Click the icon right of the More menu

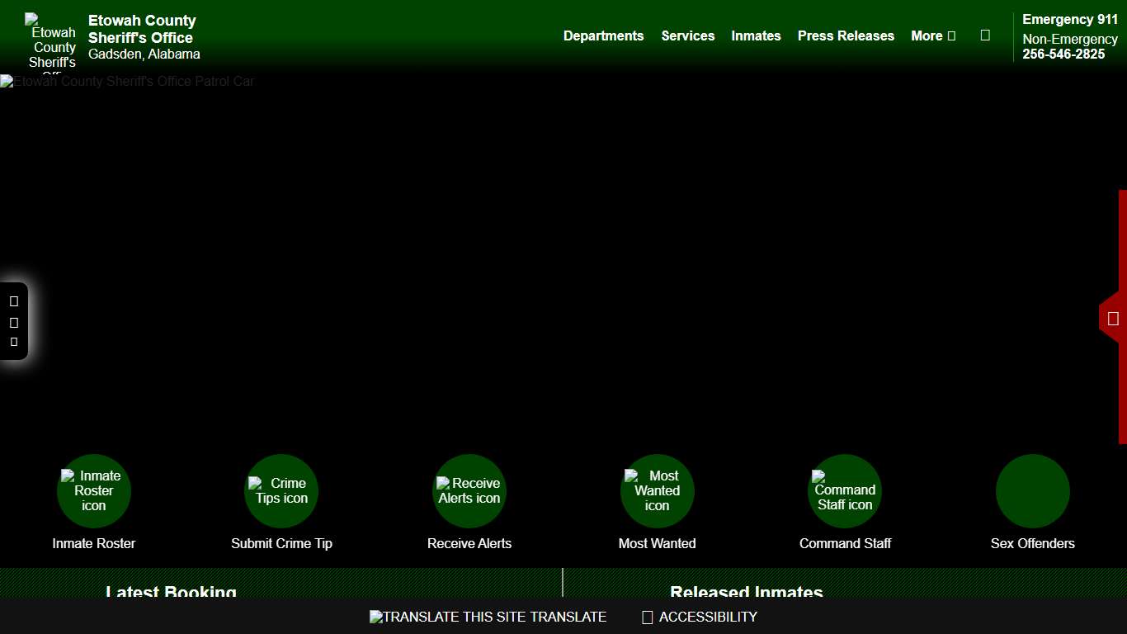pos(985,35)
